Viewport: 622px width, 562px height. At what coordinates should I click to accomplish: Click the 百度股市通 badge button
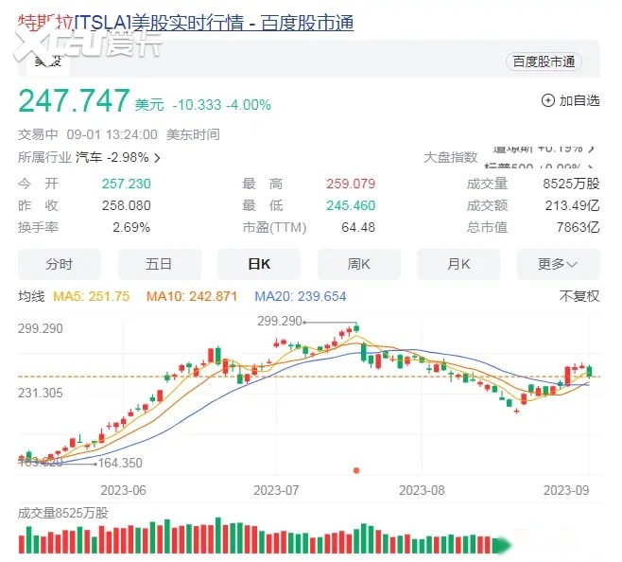pos(544,61)
